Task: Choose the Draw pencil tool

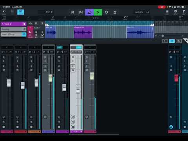Action: 53,18
